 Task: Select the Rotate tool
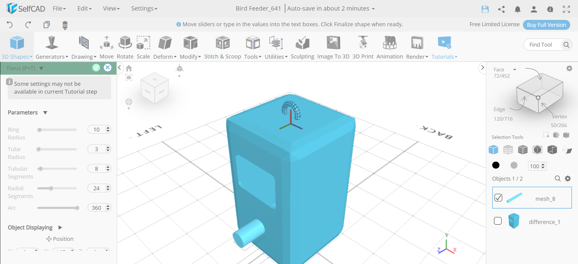(x=125, y=48)
